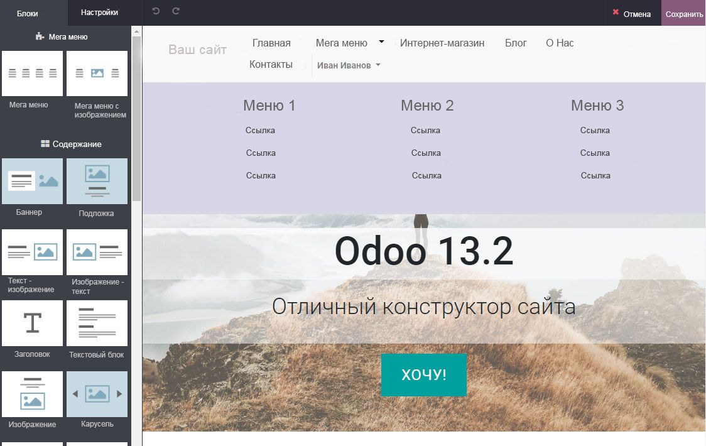This screenshot has width=706, height=446.
Task: Click the redo arrow icon
Action: [x=175, y=11]
